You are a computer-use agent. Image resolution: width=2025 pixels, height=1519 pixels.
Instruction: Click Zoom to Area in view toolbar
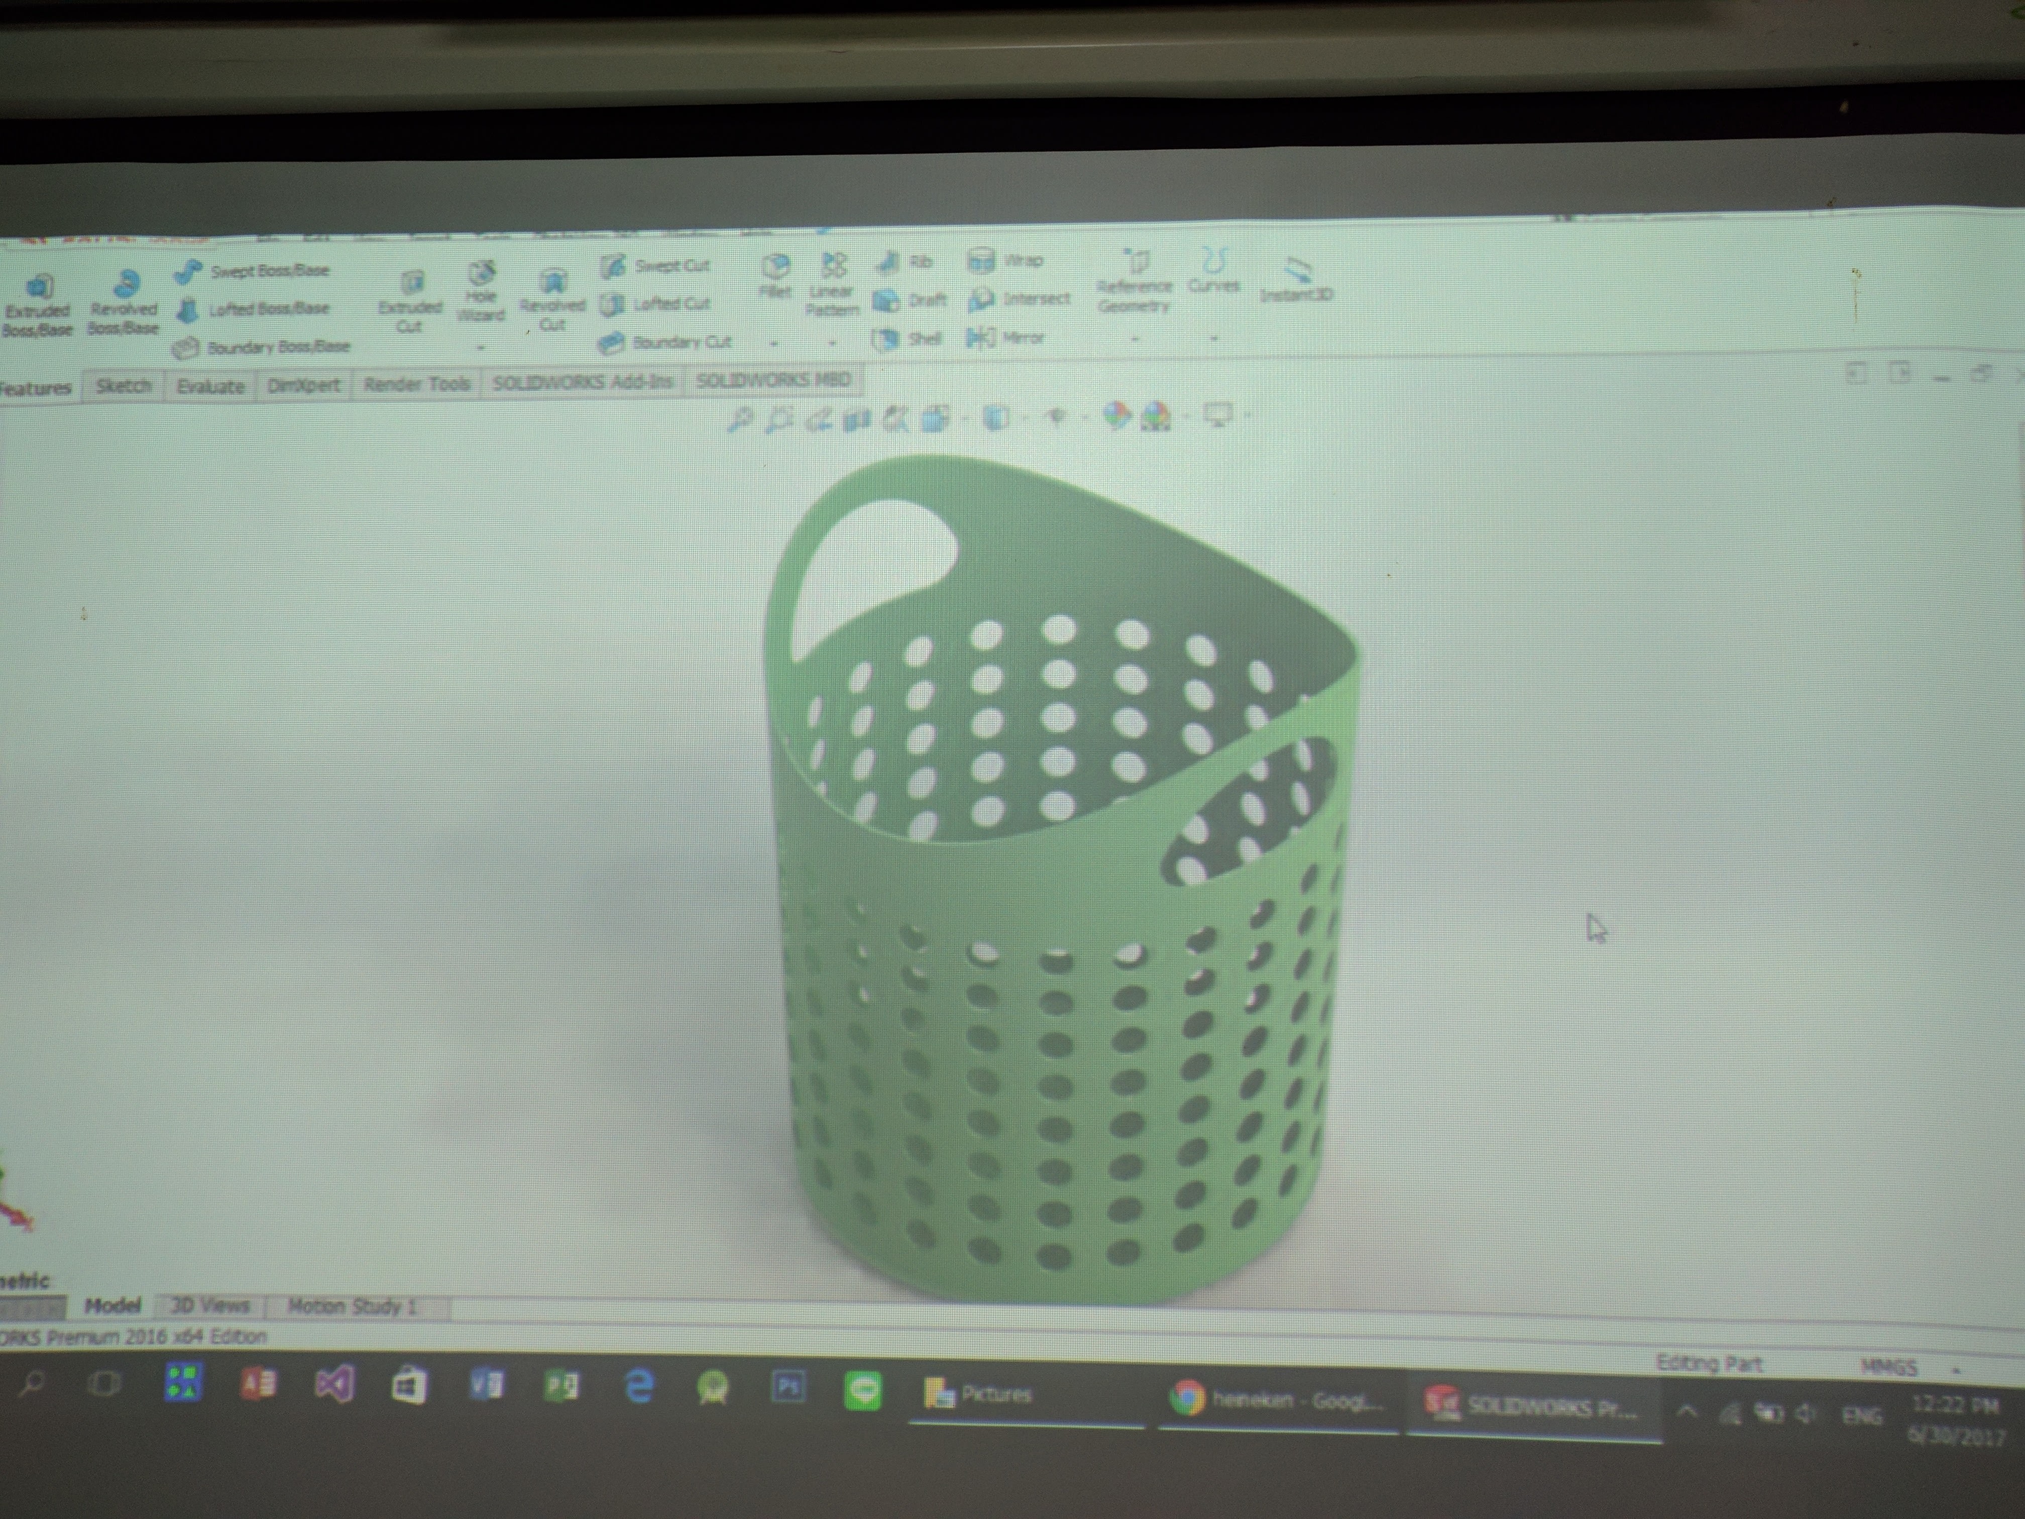pos(779,420)
